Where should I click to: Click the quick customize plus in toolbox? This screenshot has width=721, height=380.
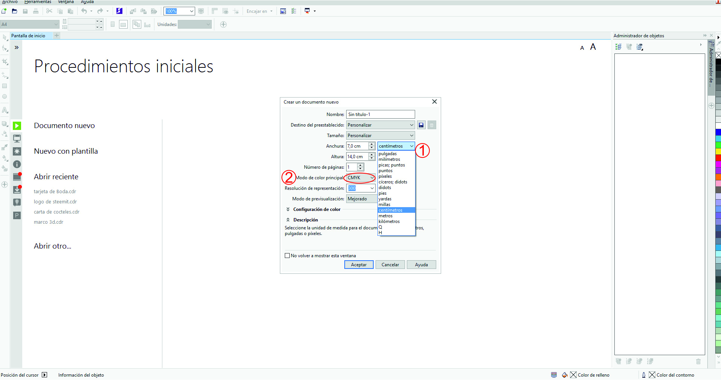pyautogui.click(x=5, y=185)
